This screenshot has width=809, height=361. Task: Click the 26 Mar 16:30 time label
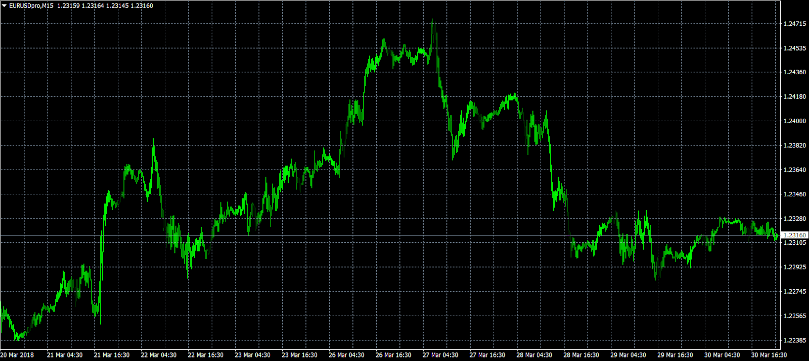(393, 355)
